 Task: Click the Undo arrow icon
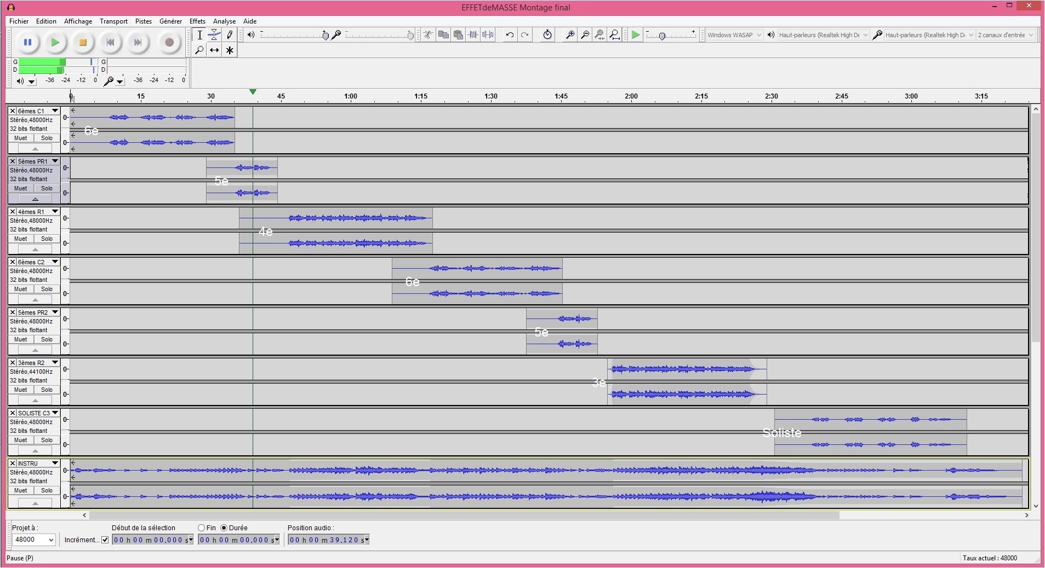[x=510, y=35]
